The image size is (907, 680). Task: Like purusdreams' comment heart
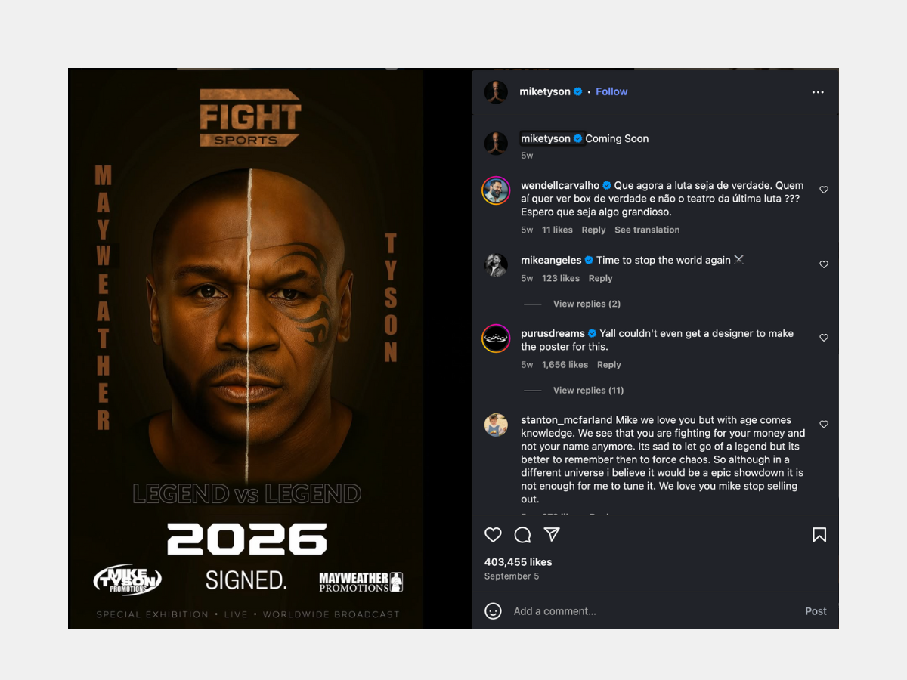[x=824, y=338]
